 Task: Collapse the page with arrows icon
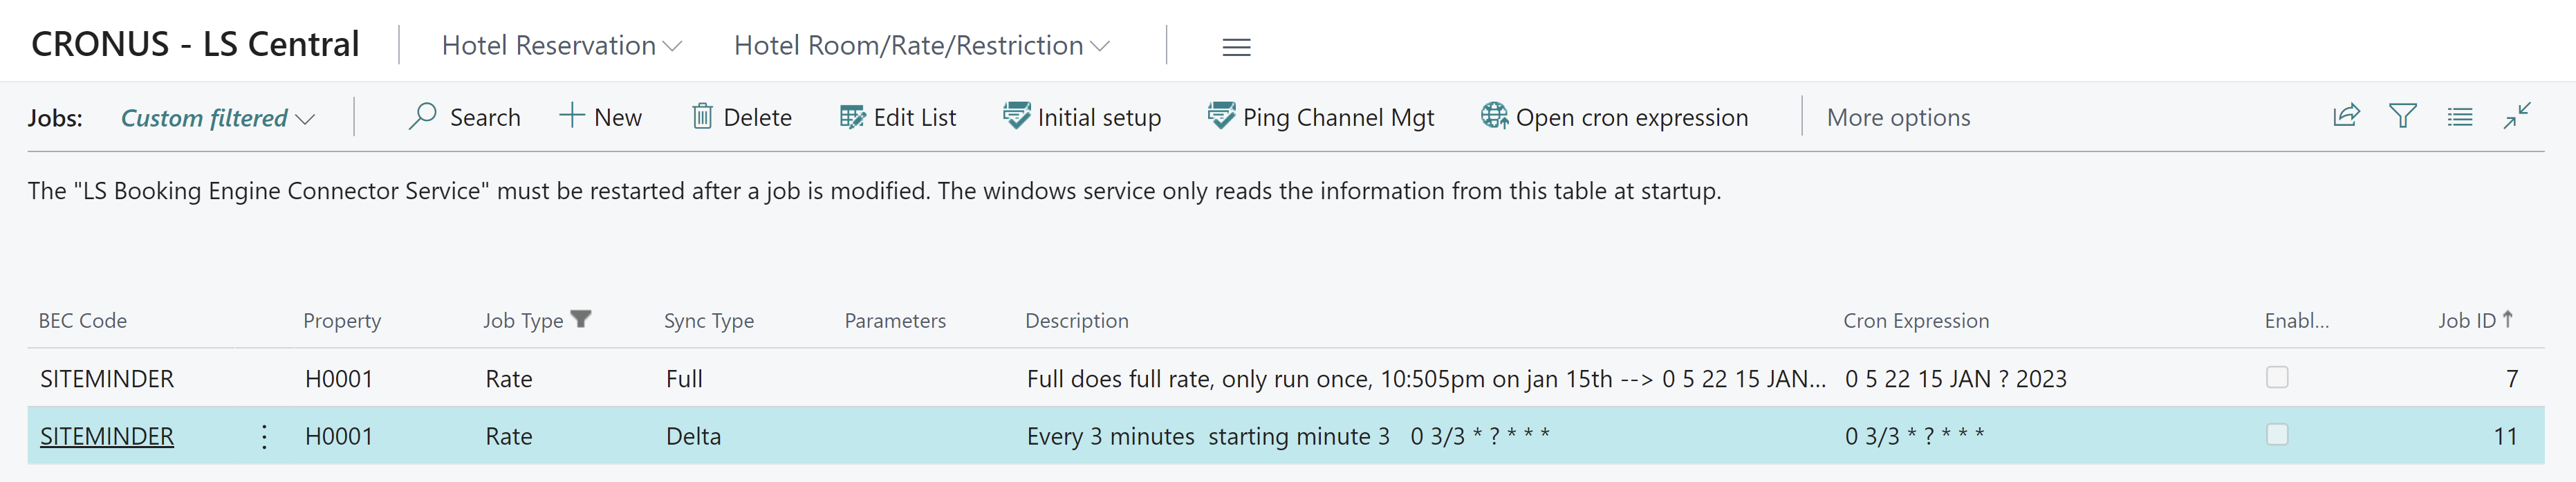pos(2517,116)
